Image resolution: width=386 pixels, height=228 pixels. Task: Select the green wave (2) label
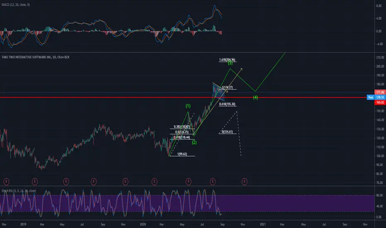pyautogui.click(x=194, y=142)
